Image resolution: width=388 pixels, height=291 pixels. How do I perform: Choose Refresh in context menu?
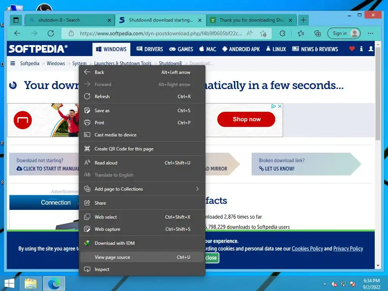[142, 97]
